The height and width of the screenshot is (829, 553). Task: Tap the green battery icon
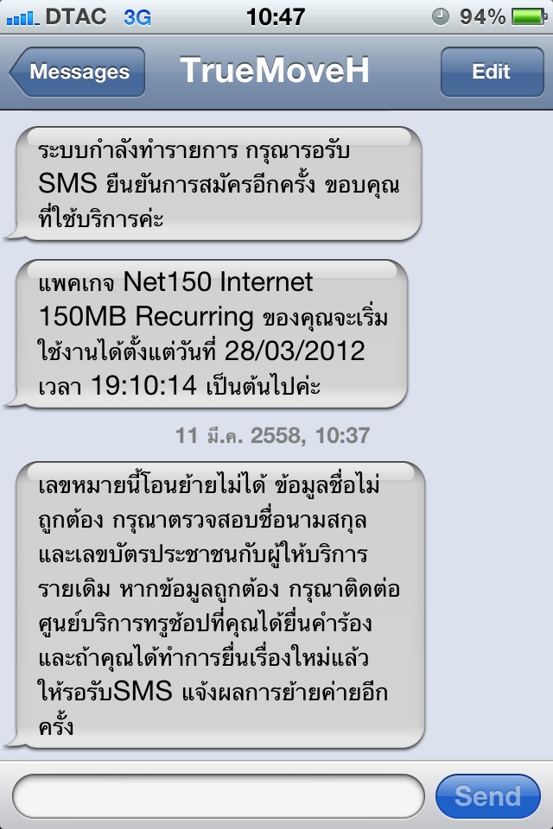click(x=529, y=17)
